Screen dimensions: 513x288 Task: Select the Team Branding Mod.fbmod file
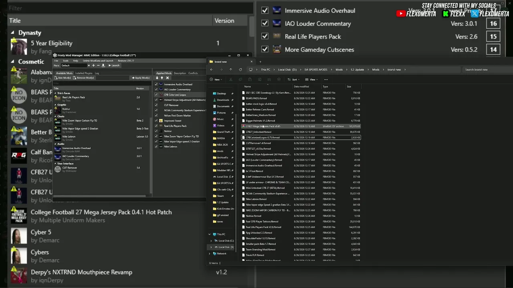coord(301,250)
